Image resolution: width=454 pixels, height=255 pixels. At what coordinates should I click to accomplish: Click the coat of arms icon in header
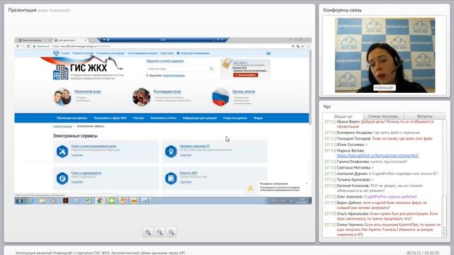pyautogui.click(x=56, y=54)
